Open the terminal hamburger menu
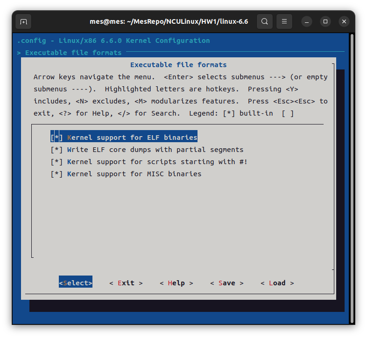Screen dimensions: 367x338 284,21
